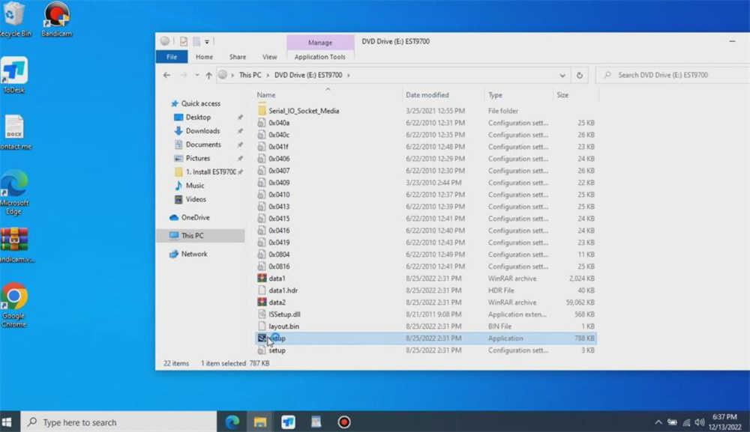750x432 pixels.
Task: Open Documents in the navigation pane
Action: click(x=202, y=144)
